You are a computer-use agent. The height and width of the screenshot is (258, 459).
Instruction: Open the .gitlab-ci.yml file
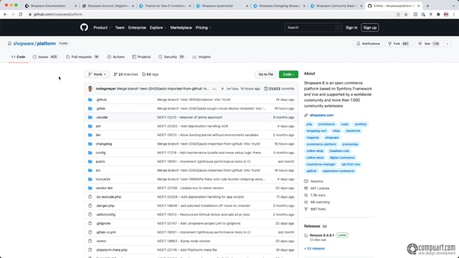point(106,232)
